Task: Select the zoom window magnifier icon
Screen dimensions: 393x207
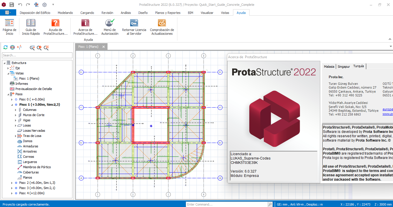Action: pyautogui.click(x=32, y=48)
